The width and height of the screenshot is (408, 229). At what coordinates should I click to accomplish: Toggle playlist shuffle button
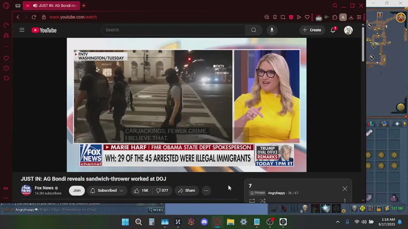click(263, 201)
